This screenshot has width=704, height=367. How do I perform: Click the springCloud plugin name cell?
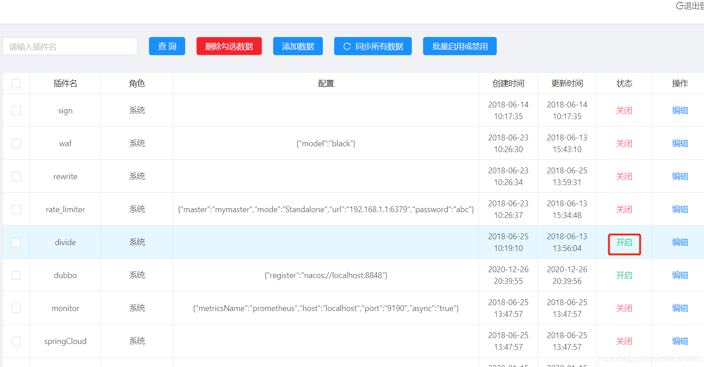point(65,341)
